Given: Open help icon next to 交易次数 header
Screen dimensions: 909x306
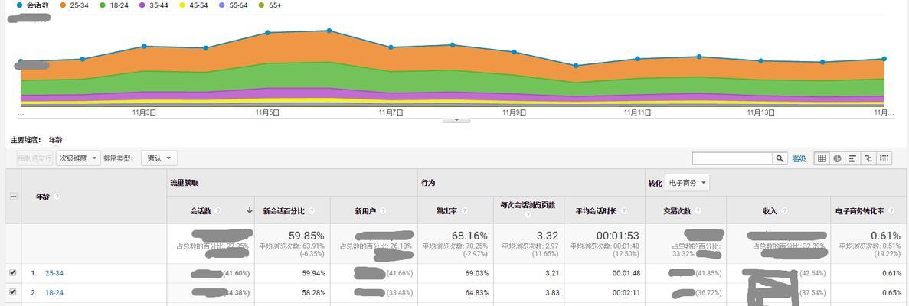Looking at the screenshot, I should [698, 211].
